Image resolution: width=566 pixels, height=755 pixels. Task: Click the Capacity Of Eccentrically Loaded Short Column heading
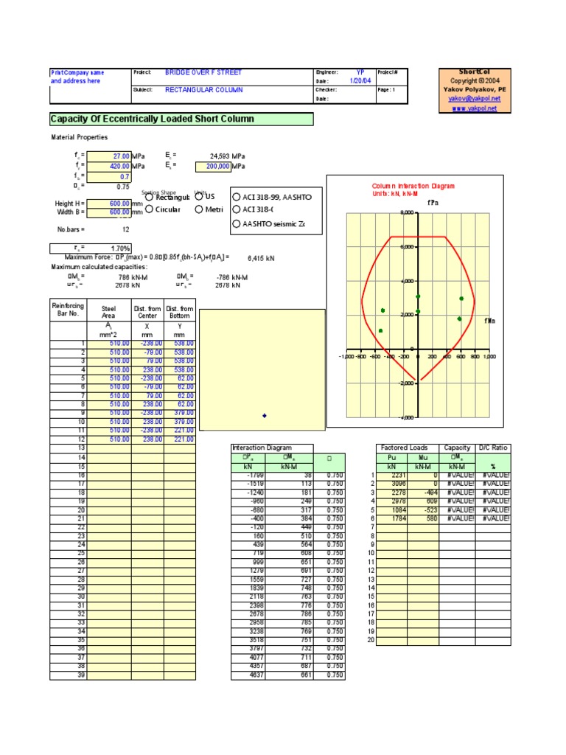(181, 119)
